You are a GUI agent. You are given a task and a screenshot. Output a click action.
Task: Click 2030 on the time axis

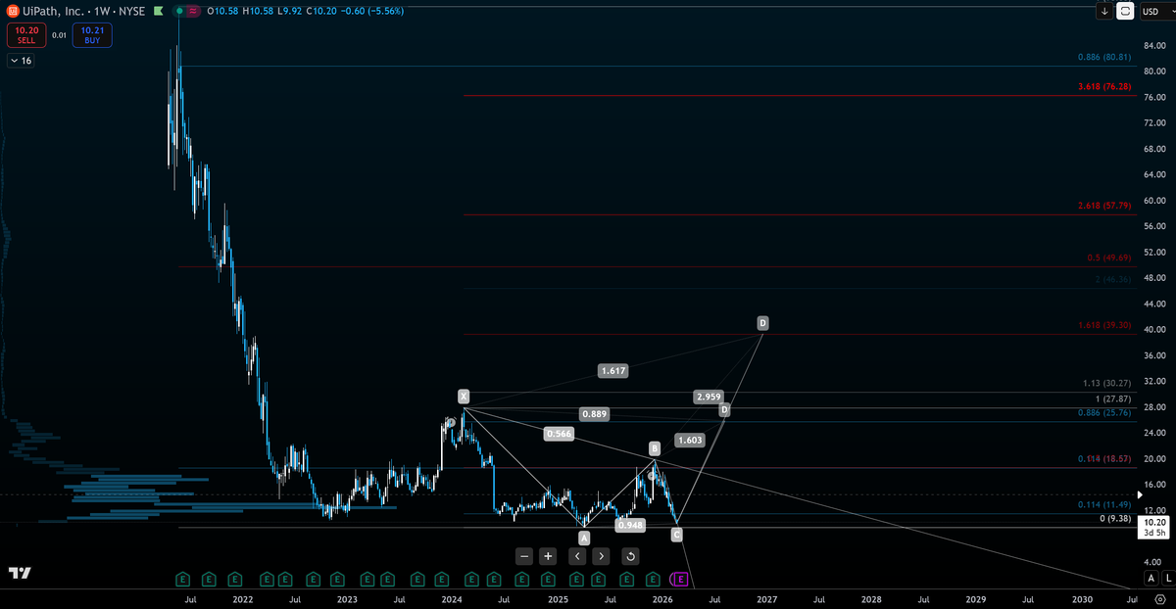(1081, 598)
